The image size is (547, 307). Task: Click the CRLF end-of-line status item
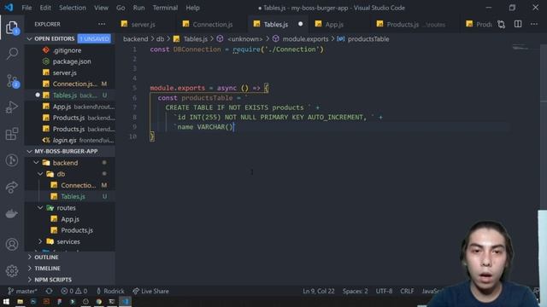(x=407, y=291)
